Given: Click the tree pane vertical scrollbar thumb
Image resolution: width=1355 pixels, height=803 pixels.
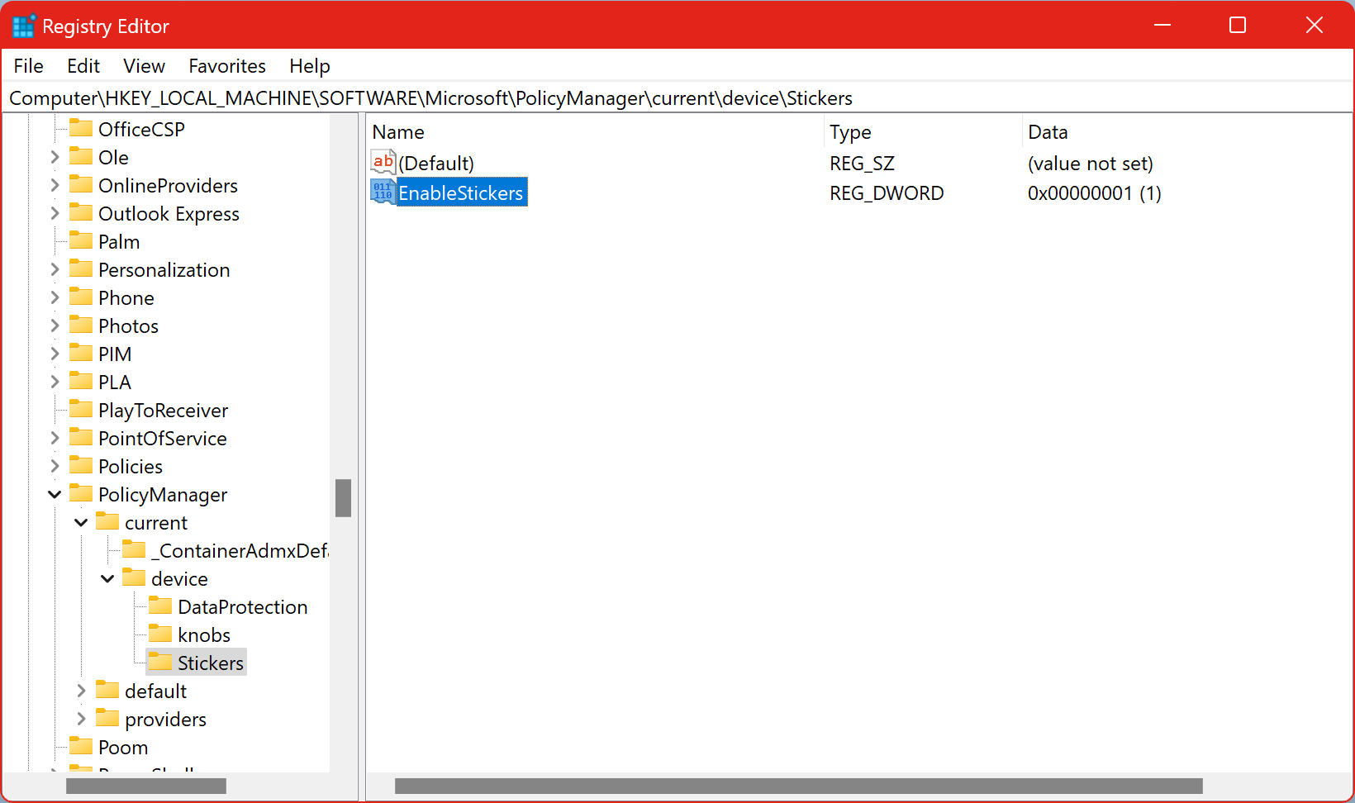Looking at the screenshot, I should click(344, 497).
